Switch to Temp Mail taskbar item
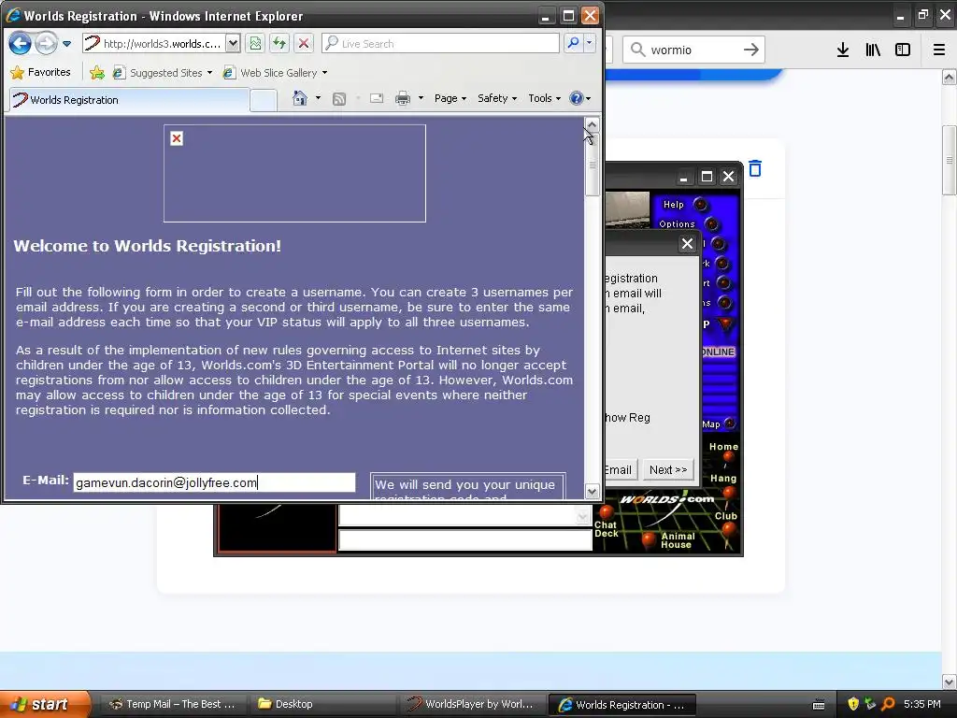 tap(173, 704)
